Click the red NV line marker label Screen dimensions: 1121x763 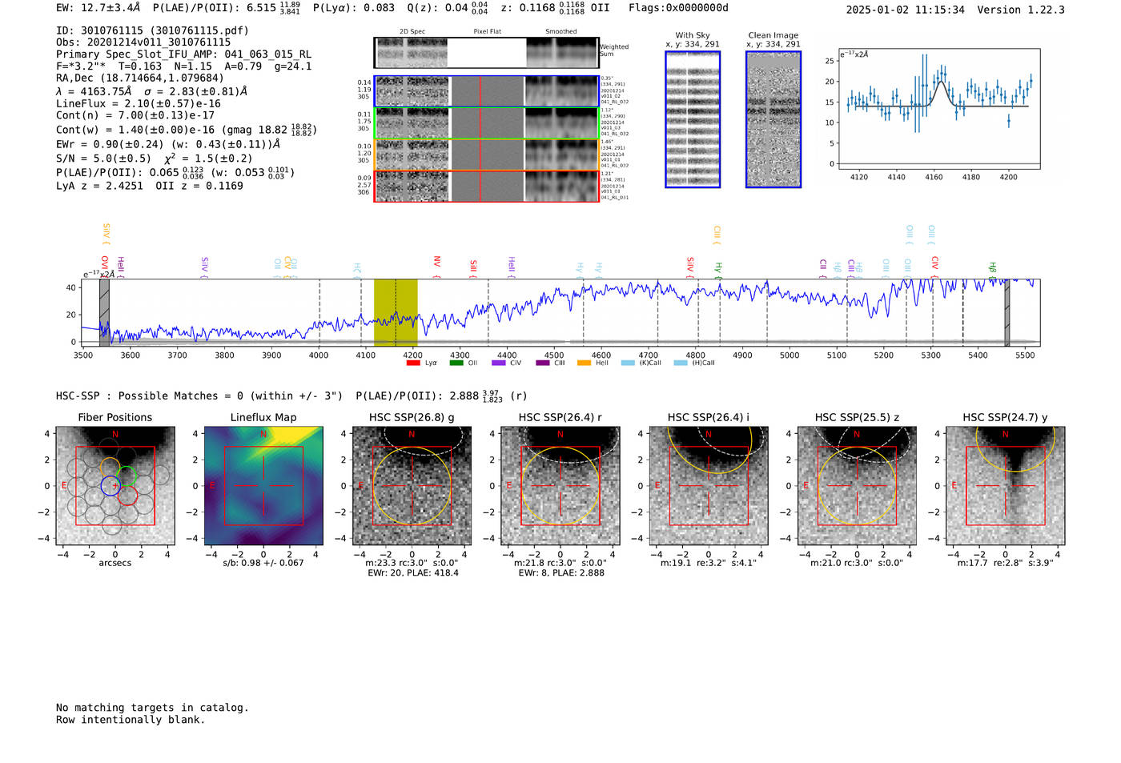click(437, 265)
